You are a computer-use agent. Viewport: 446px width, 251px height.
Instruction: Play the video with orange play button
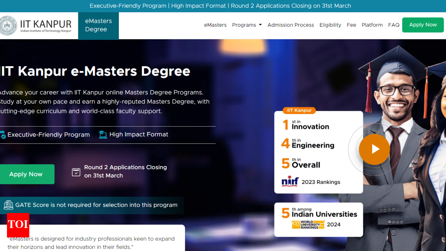(x=374, y=149)
